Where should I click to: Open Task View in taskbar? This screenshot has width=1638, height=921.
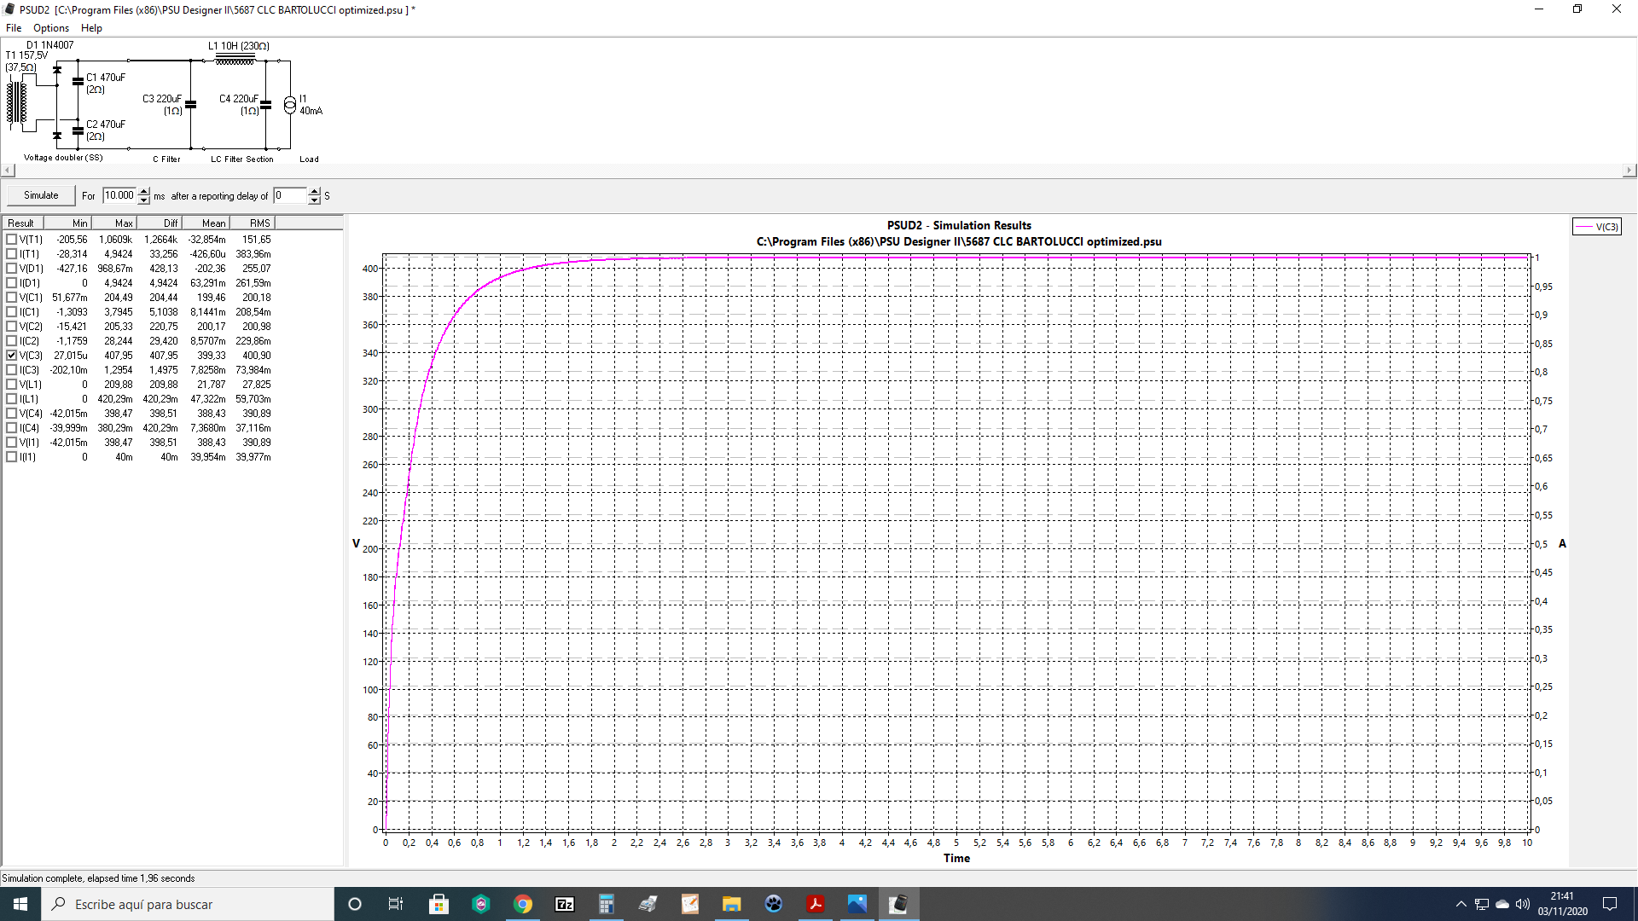tap(396, 904)
